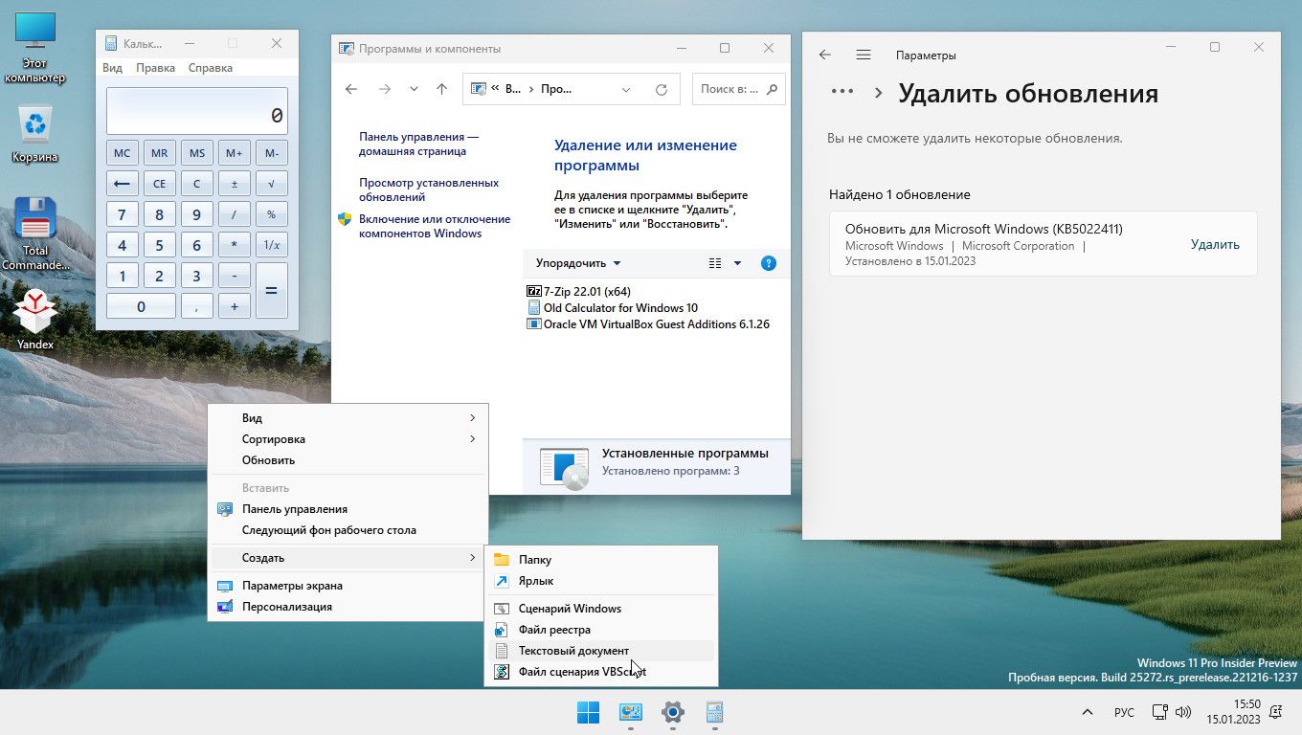Open Yandex desktop shortcut
Viewport: 1302px width, 735px height.
click(x=35, y=319)
